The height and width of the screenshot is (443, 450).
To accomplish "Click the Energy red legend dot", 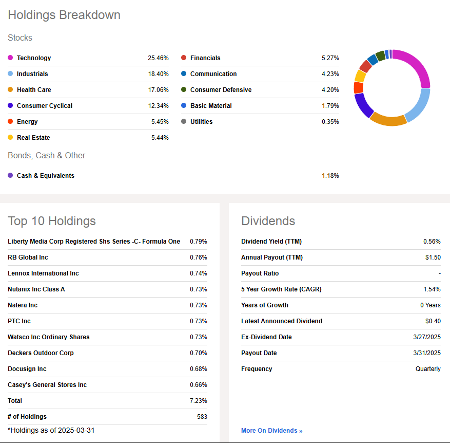I will point(10,122).
